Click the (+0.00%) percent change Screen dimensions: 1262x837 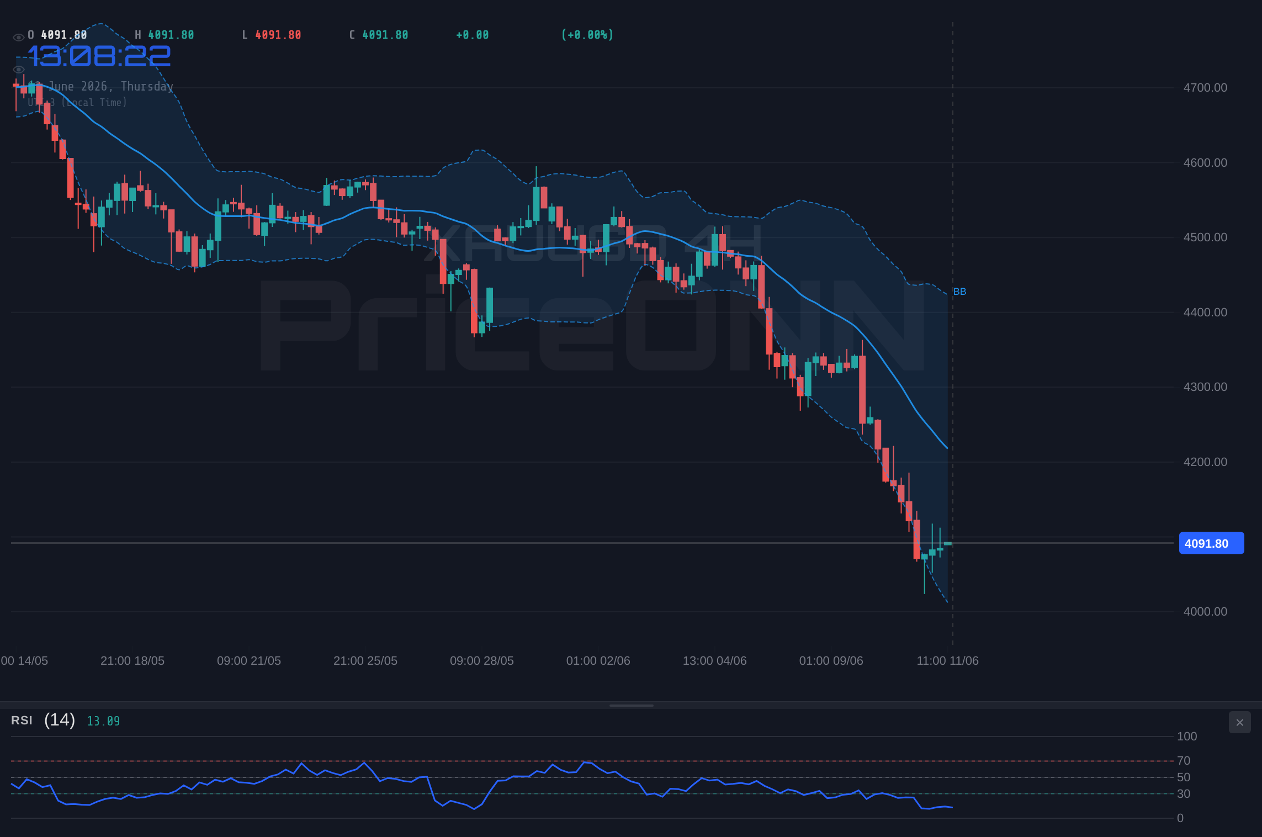[x=587, y=35]
